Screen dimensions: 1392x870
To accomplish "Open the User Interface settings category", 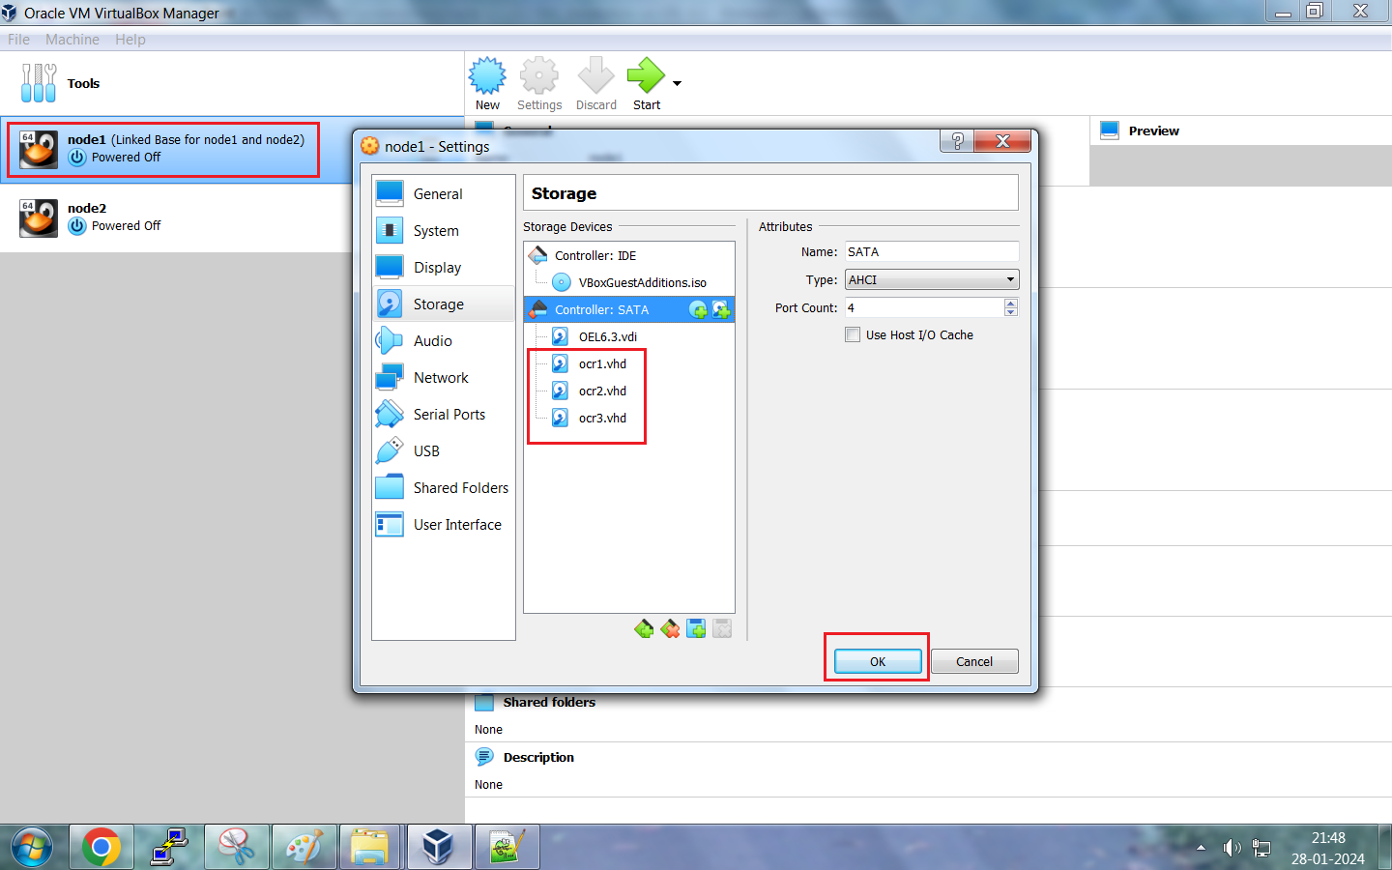I will 444,525.
